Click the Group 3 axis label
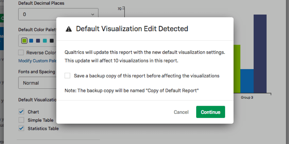This screenshot has height=144, width=289. 247,98
